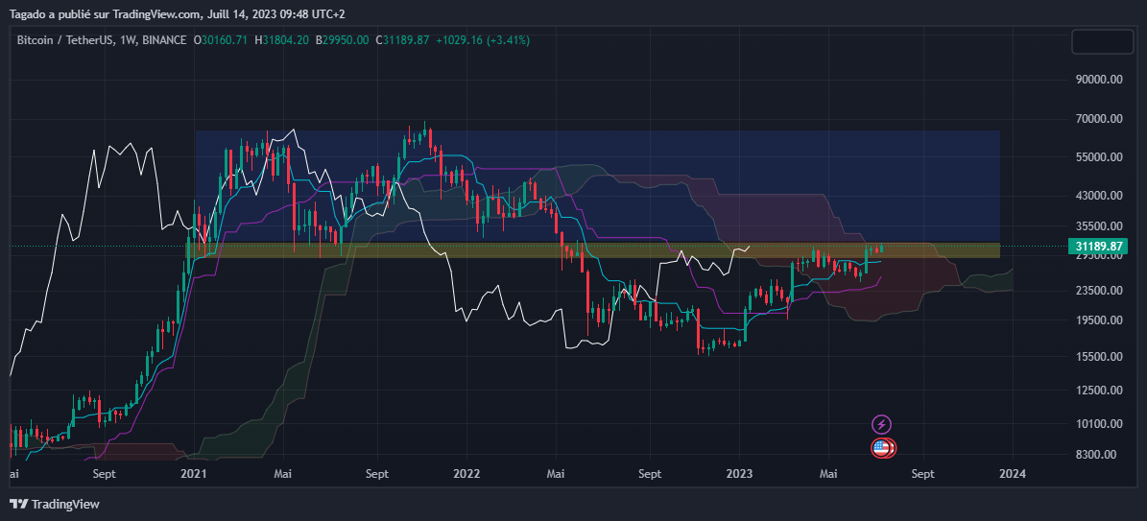Click the green 31189.87 price tag on the axis
Image resolution: width=1147 pixels, height=521 pixels.
[x=1099, y=247]
